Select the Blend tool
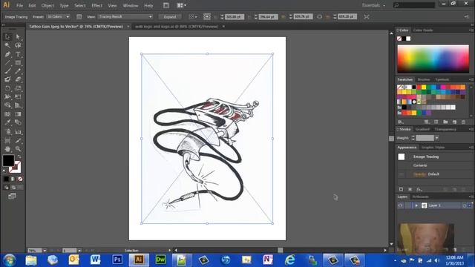 (18, 122)
